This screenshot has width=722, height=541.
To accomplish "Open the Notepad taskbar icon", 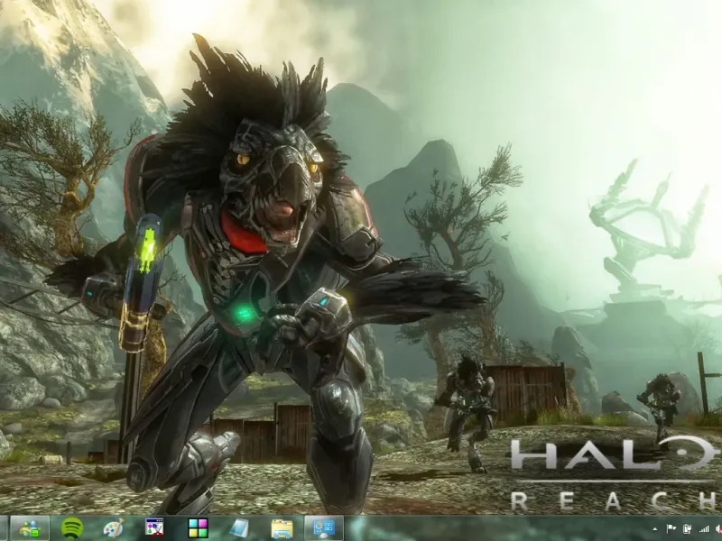I will 239,528.
